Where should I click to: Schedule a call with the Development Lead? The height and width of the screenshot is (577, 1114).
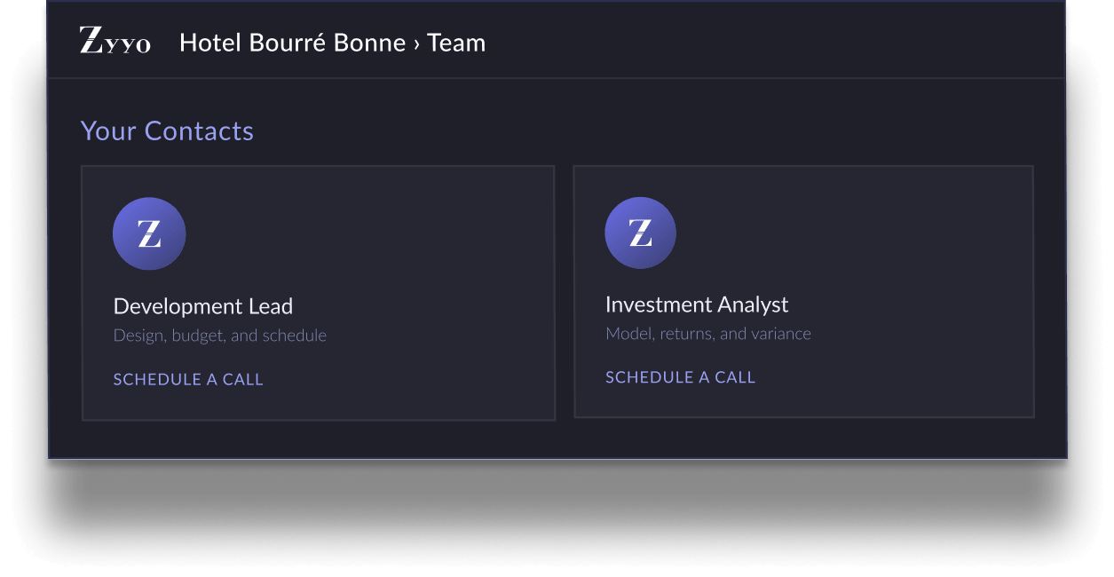coord(188,379)
